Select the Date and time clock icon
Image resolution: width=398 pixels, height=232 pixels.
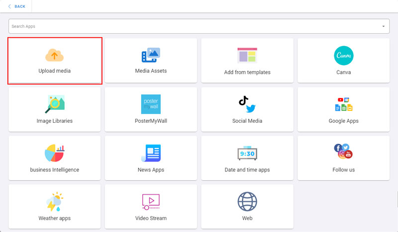[x=247, y=153]
